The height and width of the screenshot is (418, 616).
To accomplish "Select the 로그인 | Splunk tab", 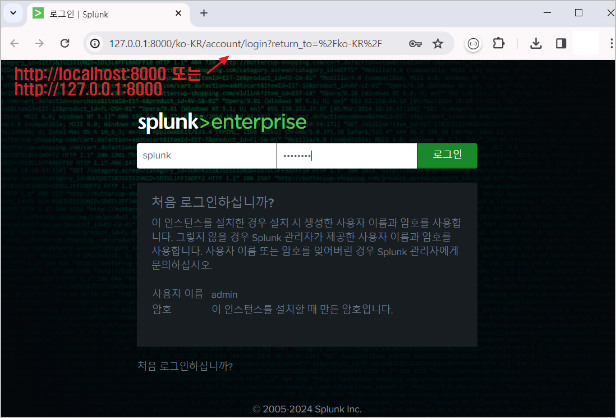I will 108,14.
